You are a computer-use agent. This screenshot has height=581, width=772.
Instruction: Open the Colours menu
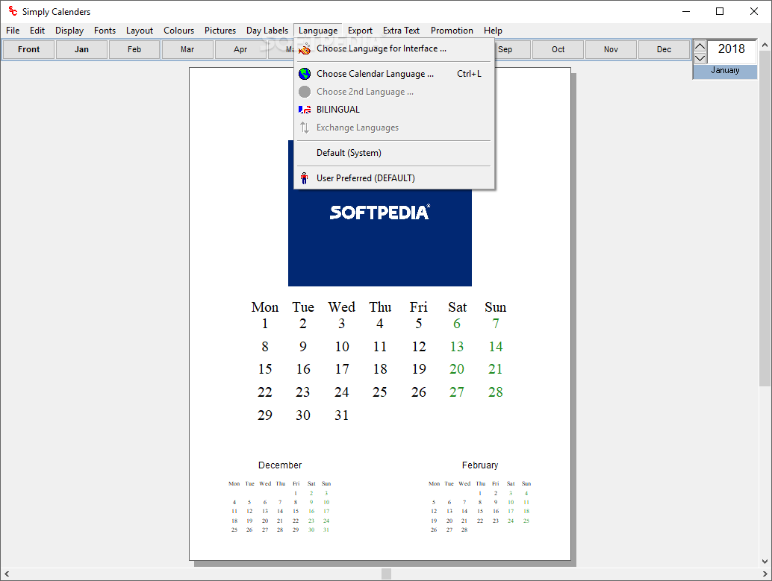[x=178, y=31]
